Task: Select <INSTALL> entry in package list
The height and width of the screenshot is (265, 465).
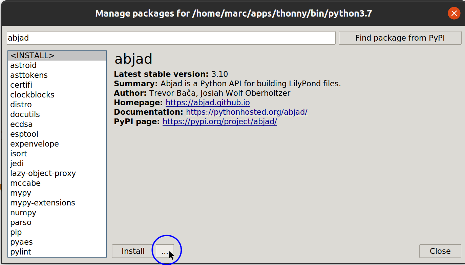Action: (x=33, y=56)
